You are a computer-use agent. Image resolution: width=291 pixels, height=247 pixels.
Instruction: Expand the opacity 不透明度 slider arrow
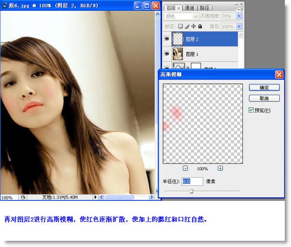click(239, 16)
